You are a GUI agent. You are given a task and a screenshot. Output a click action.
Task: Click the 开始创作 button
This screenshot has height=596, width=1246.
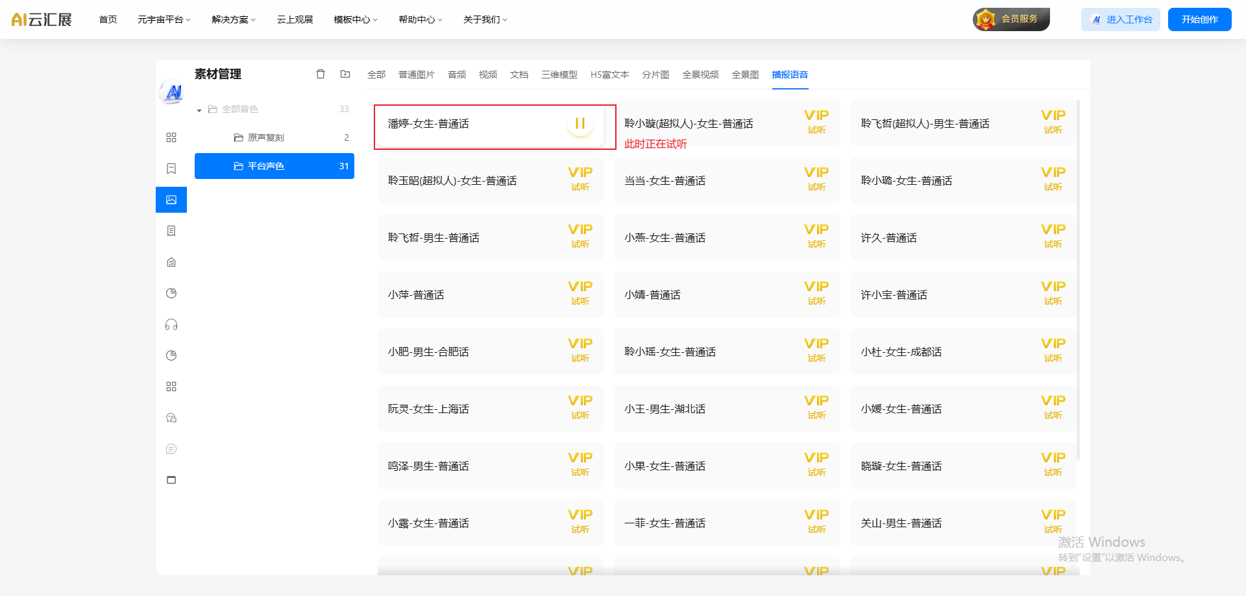pos(1199,19)
